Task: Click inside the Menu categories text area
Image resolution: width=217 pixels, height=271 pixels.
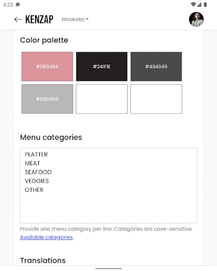Action: pos(108,185)
